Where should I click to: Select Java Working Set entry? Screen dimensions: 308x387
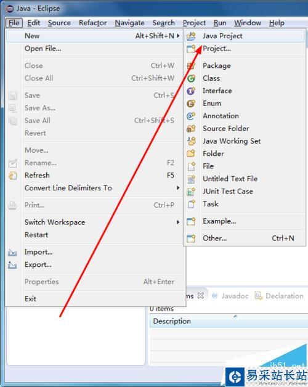tap(245, 141)
